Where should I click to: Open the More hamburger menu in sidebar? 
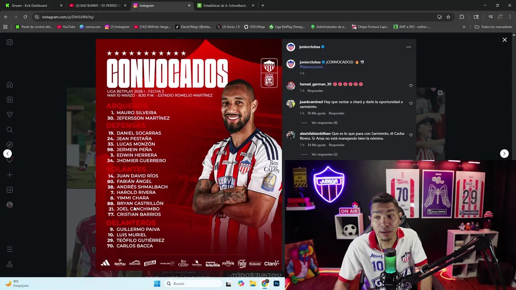click(x=10, y=249)
